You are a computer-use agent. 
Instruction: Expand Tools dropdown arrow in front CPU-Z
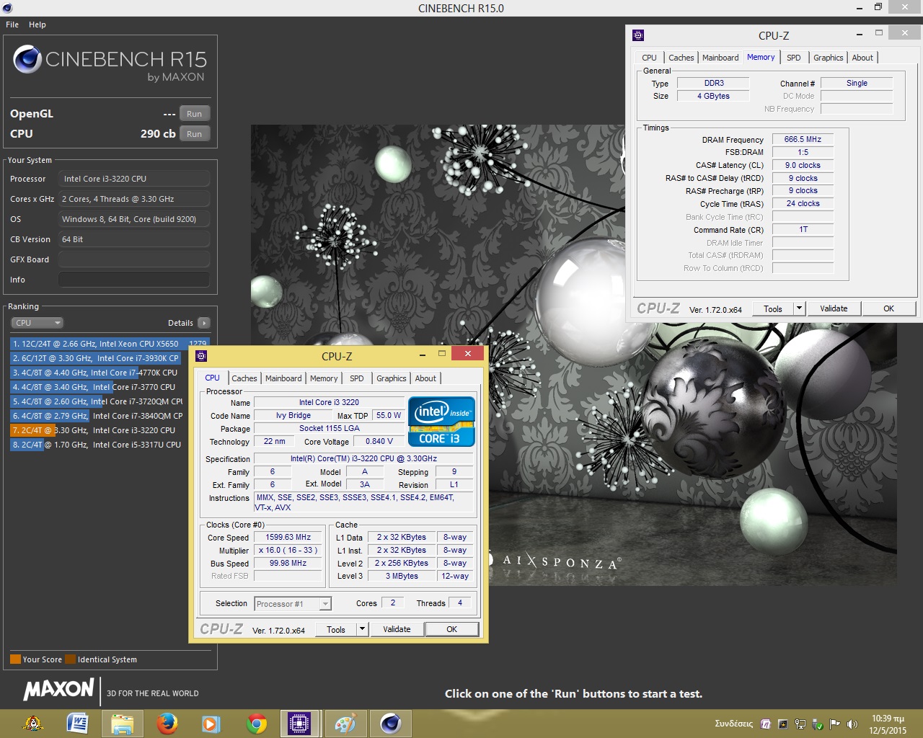tap(363, 629)
